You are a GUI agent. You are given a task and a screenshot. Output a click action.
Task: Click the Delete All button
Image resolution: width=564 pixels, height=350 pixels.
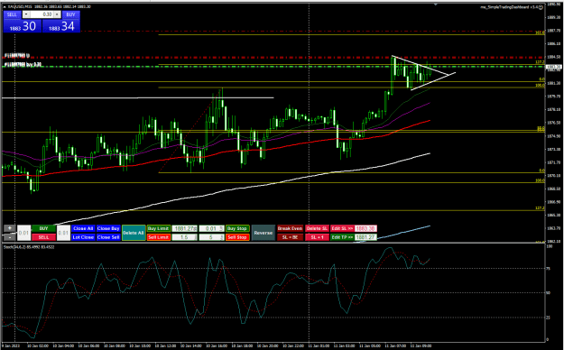(x=134, y=233)
